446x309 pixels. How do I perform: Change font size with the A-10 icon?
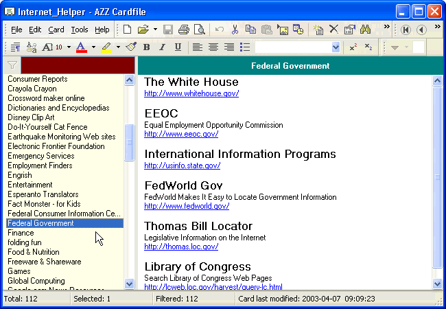tap(52, 47)
